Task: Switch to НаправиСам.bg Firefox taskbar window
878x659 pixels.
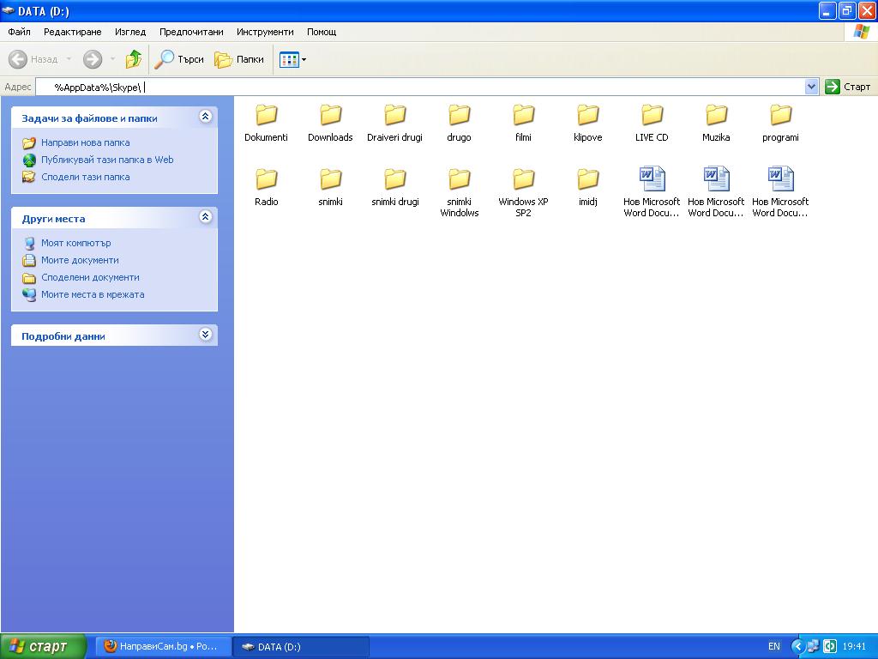Action: coord(162,647)
